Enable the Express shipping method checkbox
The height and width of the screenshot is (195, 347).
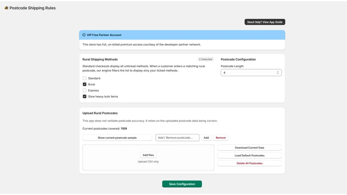pyautogui.click(x=85, y=91)
